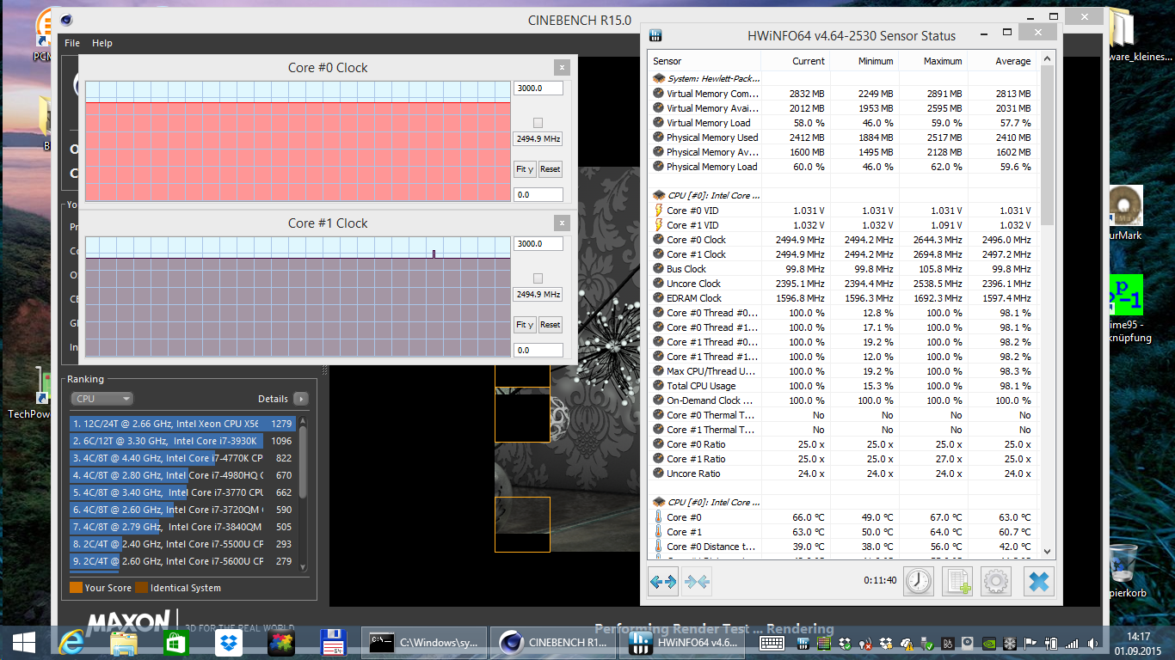Image resolution: width=1175 pixels, height=660 pixels.
Task: Click the Maximum column header
Action: [932, 61]
